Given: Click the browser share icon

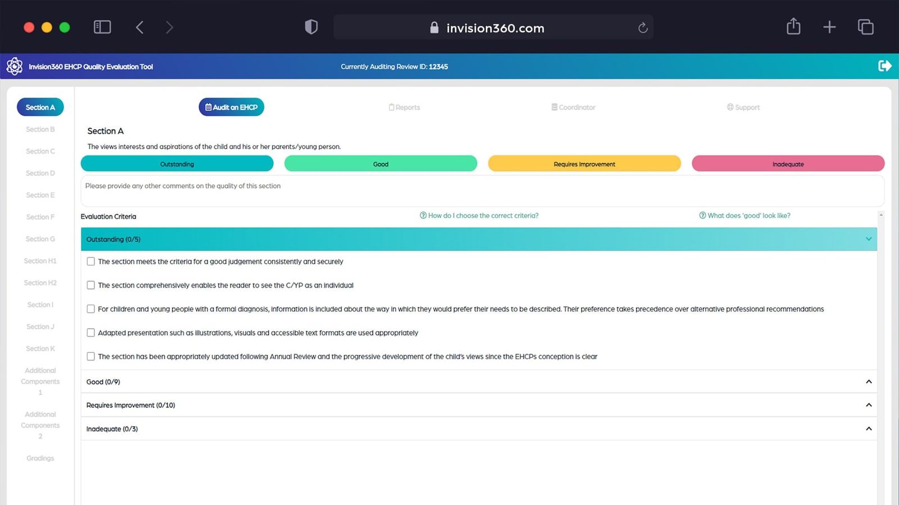Looking at the screenshot, I should tap(793, 26).
